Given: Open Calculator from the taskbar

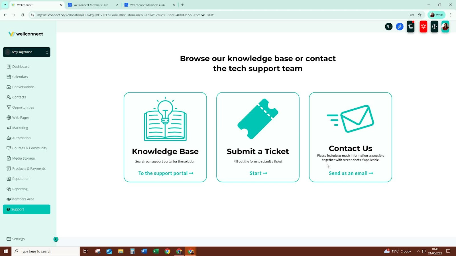Looking at the screenshot, I should click(133, 251).
